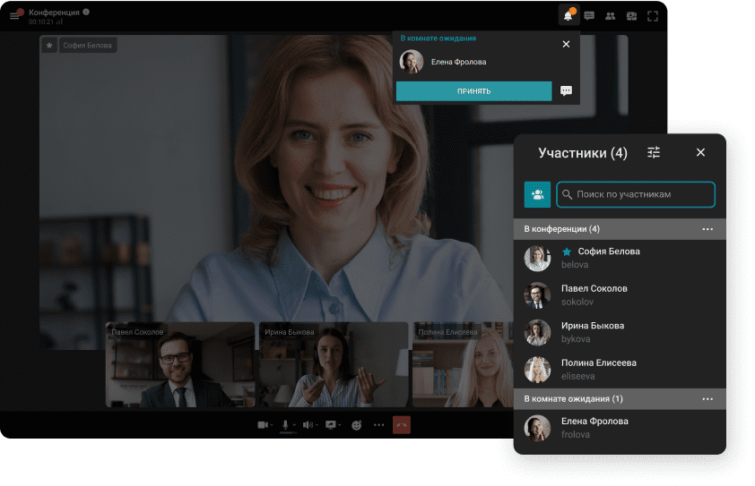Toggle the camera on or off
The height and width of the screenshot is (486, 755).
coord(264,425)
